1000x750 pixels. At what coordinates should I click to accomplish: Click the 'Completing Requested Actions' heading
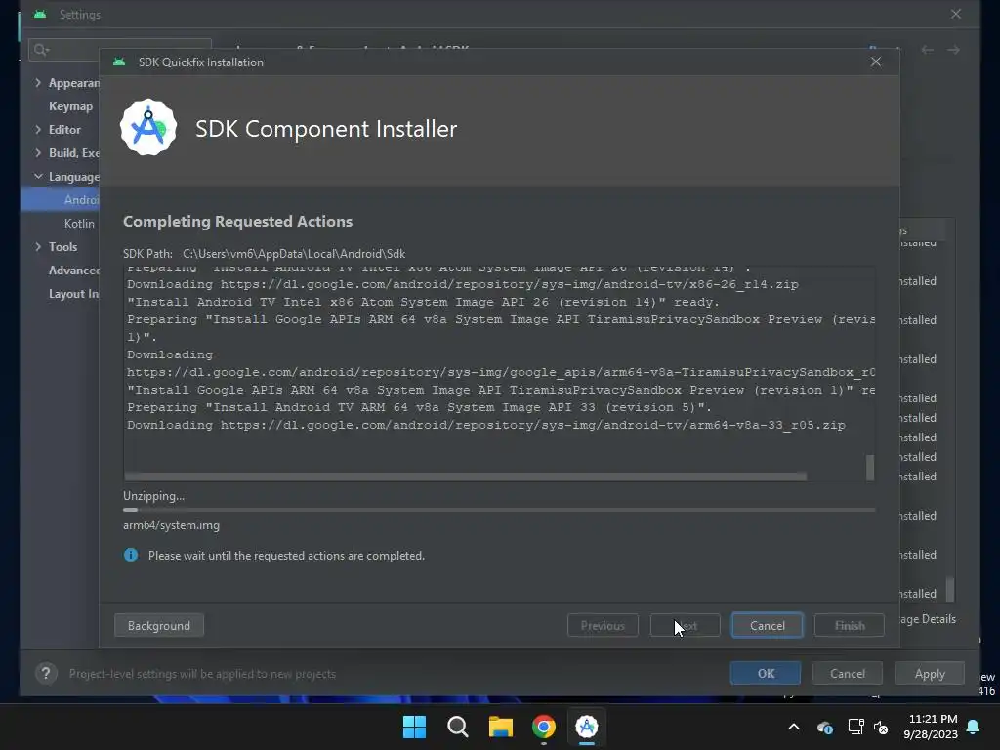click(x=238, y=222)
